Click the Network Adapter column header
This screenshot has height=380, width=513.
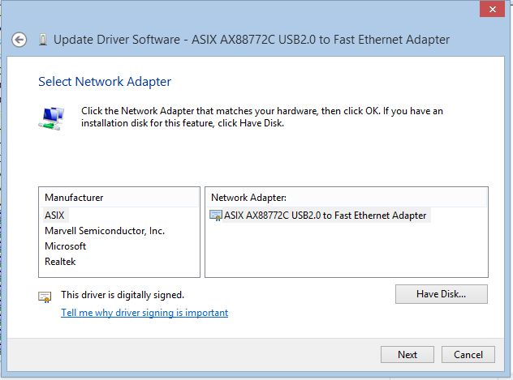pyautogui.click(x=347, y=198)
